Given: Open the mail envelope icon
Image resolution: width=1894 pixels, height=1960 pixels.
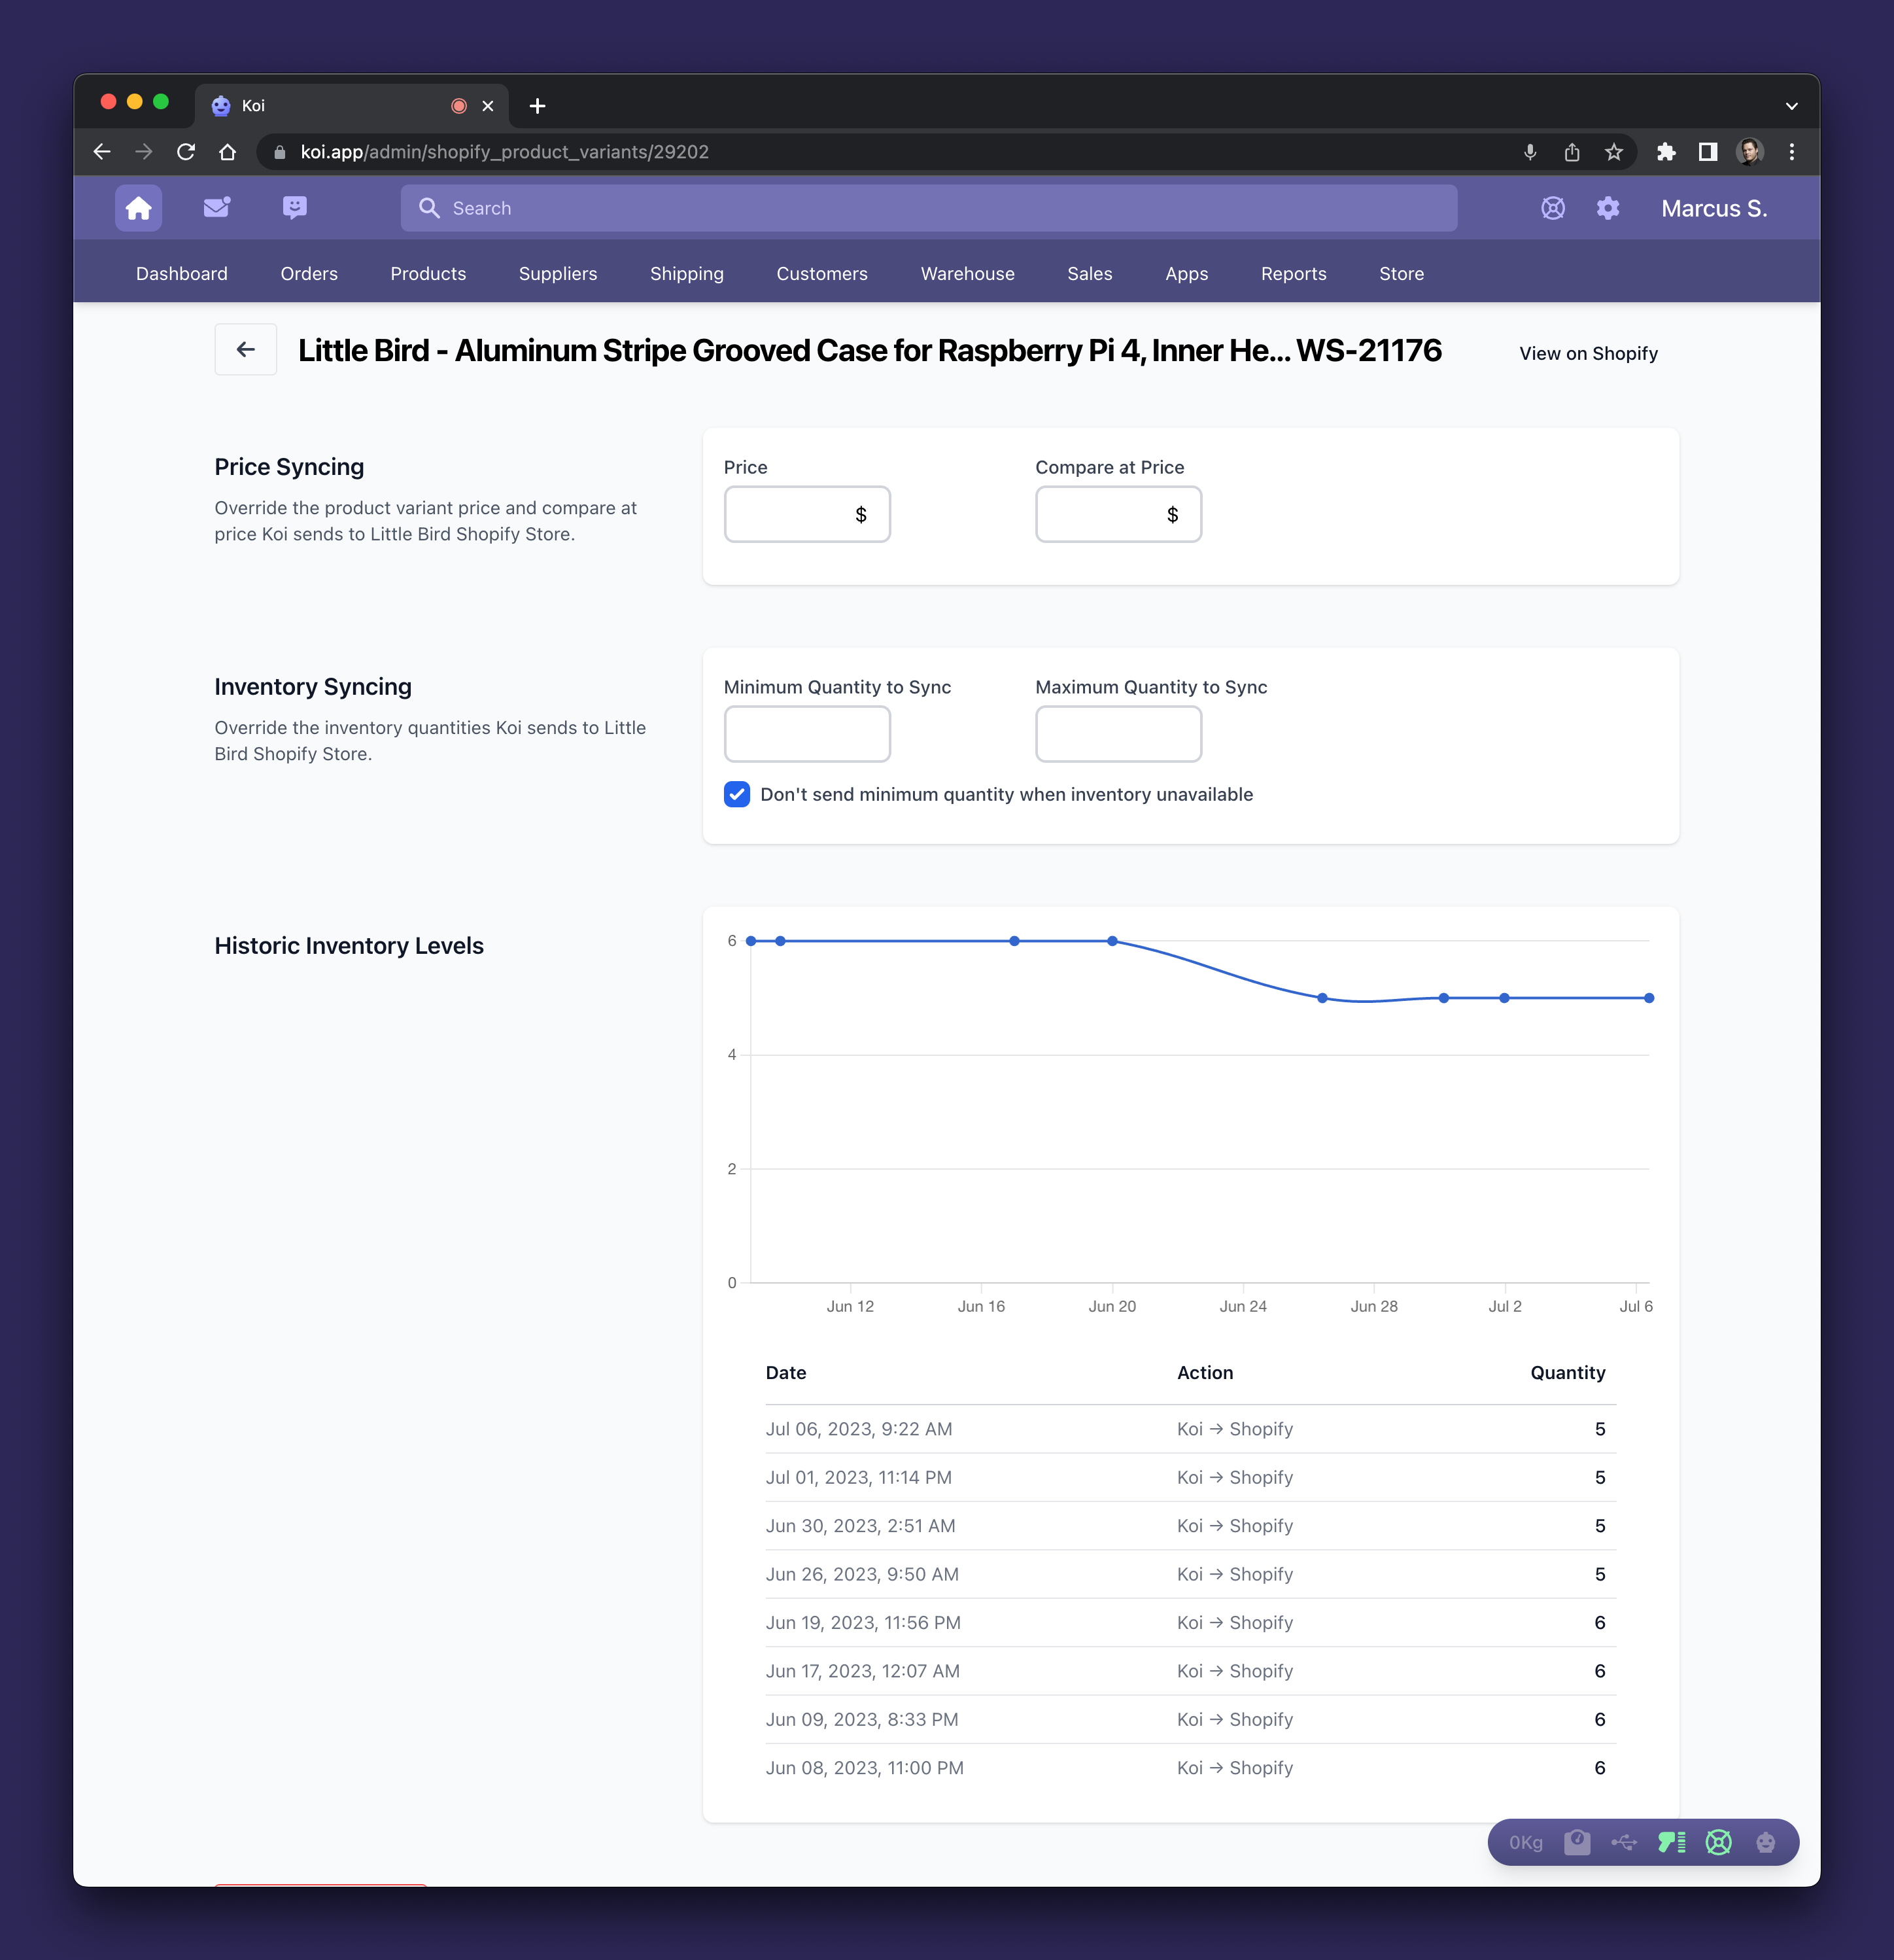Looking at the screenshot, I should point(217,208).
